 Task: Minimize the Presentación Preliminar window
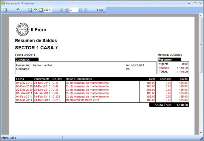coord(188,3)
